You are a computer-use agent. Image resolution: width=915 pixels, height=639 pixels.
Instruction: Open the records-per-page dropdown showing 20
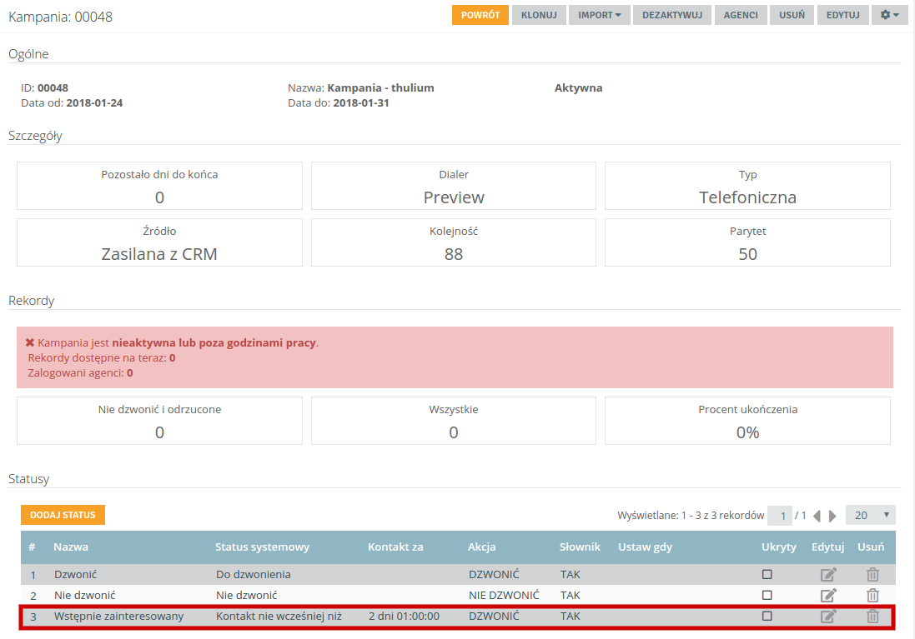tap(870, 516)
